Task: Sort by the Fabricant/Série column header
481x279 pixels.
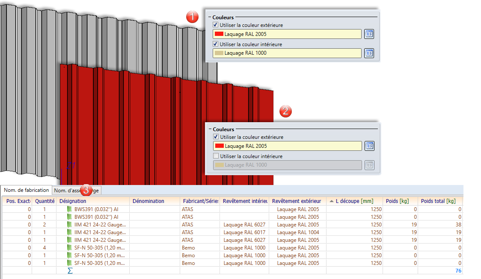Action: pos(200,201)
